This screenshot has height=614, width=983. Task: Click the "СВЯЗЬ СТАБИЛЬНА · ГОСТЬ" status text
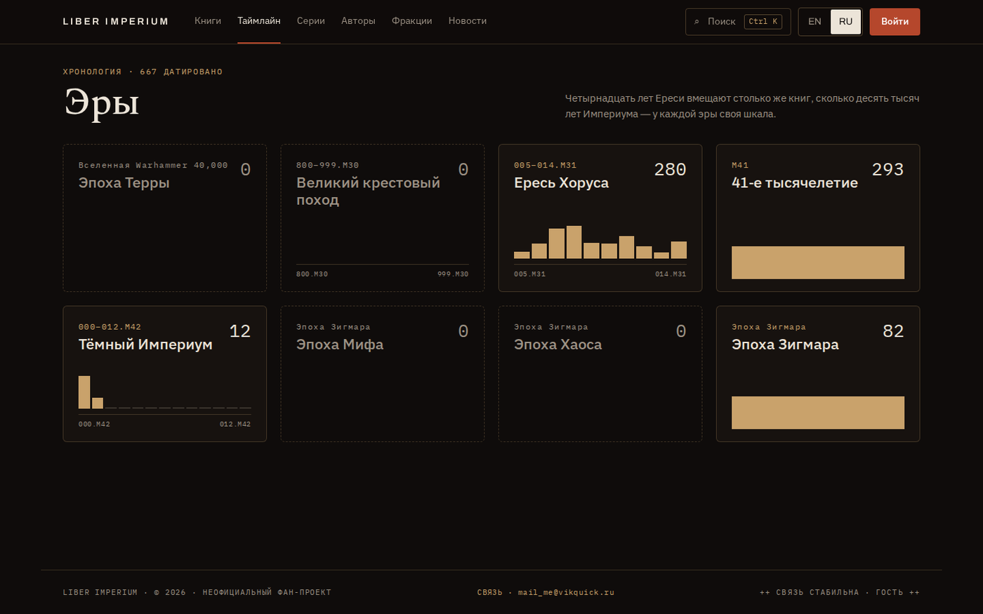840,592
